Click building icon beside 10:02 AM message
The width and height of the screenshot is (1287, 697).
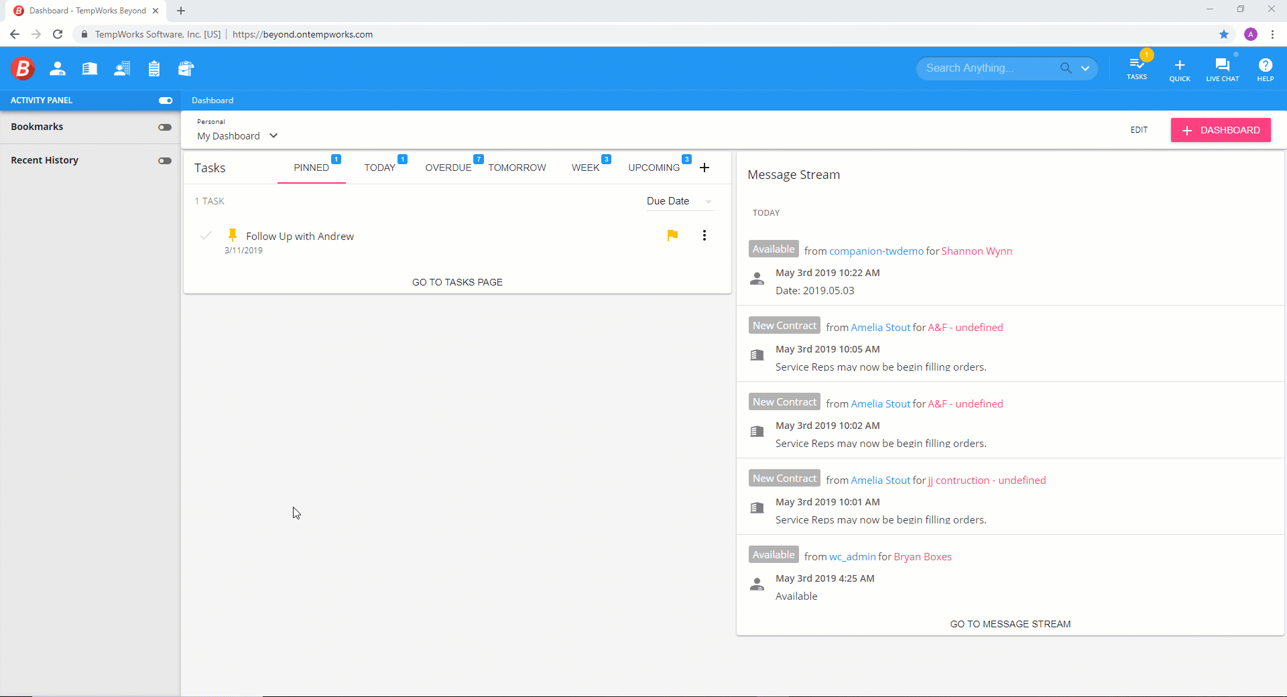(x=757, y=432)
